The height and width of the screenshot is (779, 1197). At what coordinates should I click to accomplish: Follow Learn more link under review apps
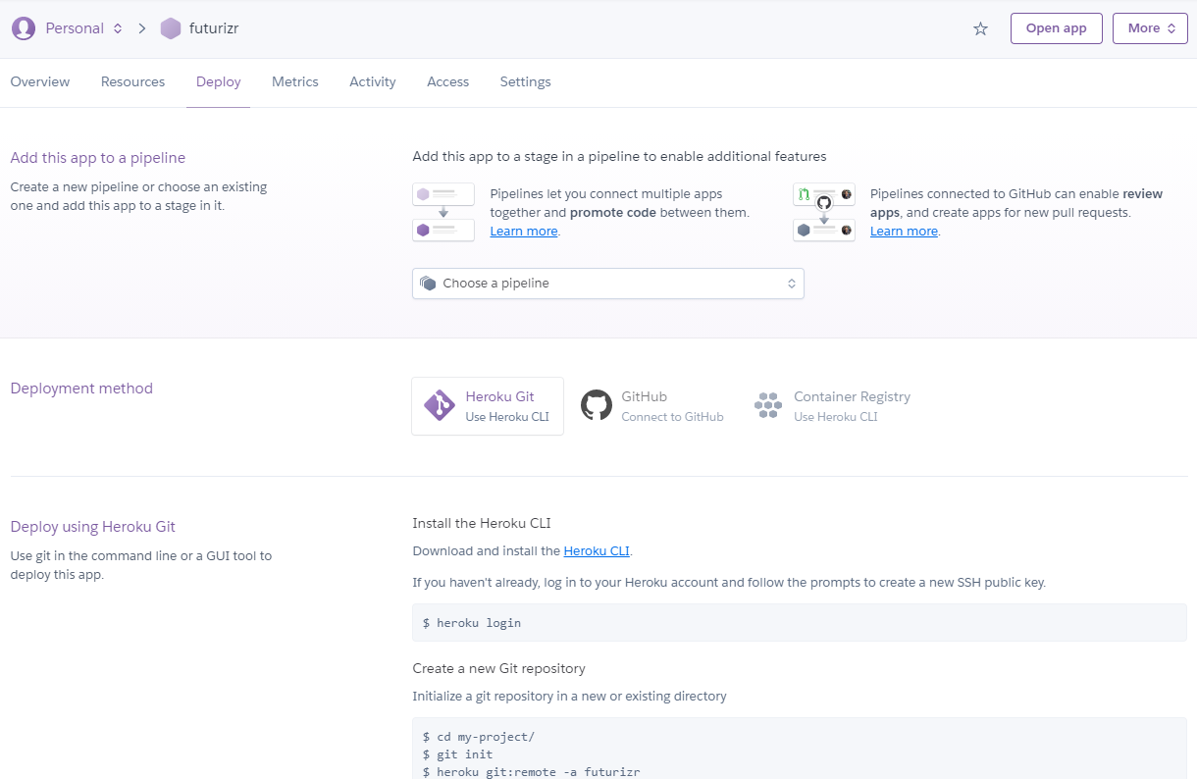(x=904, y=232)
